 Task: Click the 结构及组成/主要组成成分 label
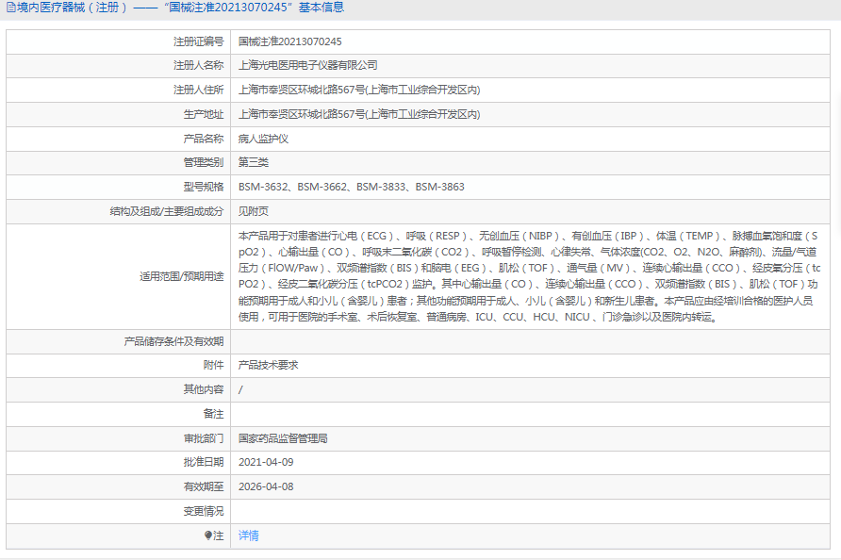coord(166,211)
